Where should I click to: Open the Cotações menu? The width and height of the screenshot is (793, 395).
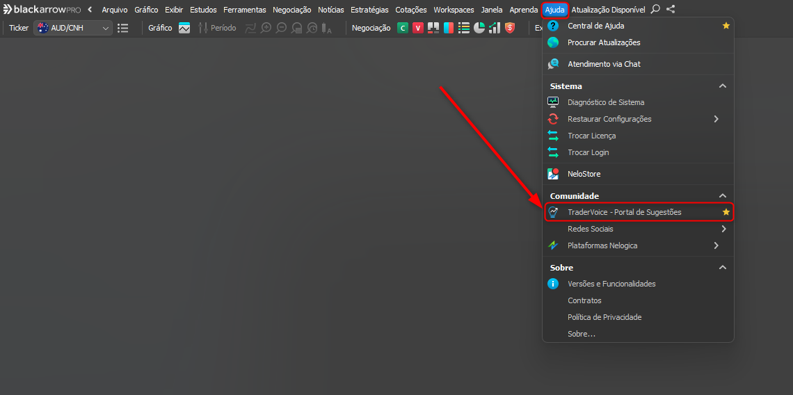[411, 10]
